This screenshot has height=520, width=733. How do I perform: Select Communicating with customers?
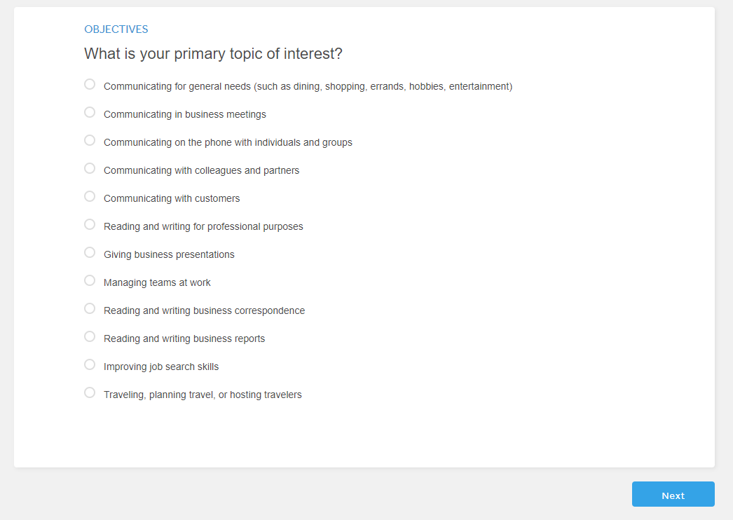pyautogui.click(x=89, y=196)
